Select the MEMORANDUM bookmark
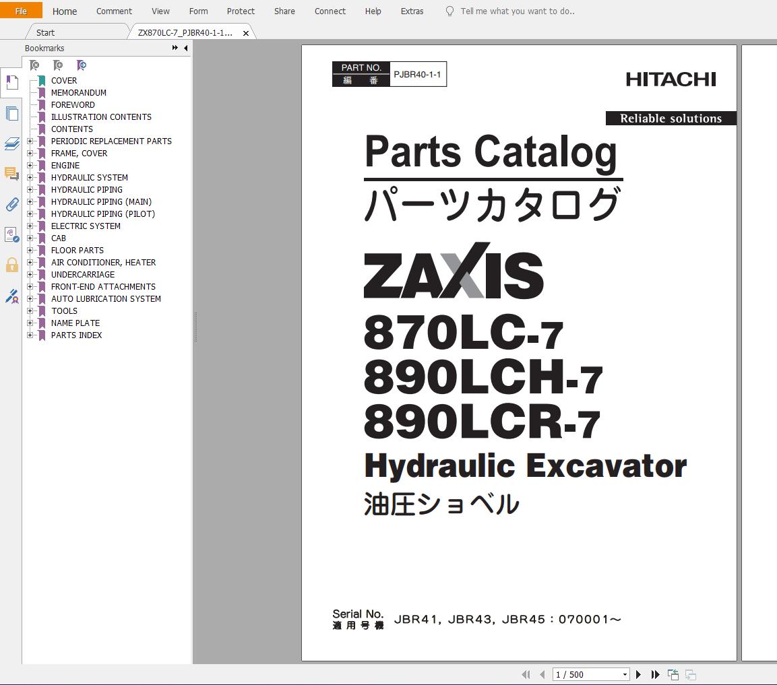777x685 pixels. point(78,93)
